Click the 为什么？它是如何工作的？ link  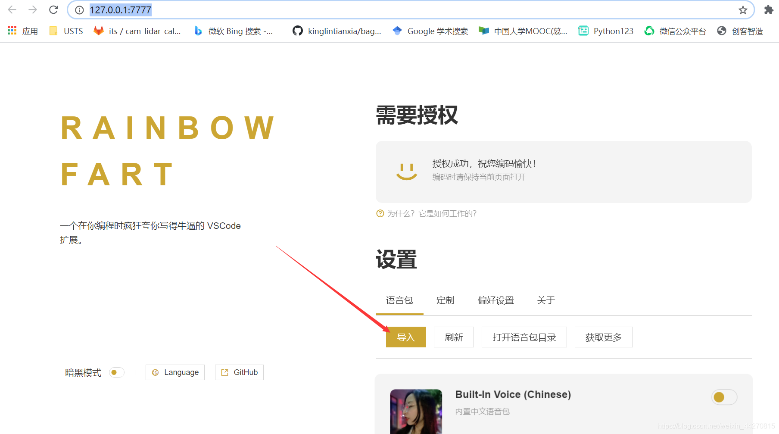click(432, 213)
